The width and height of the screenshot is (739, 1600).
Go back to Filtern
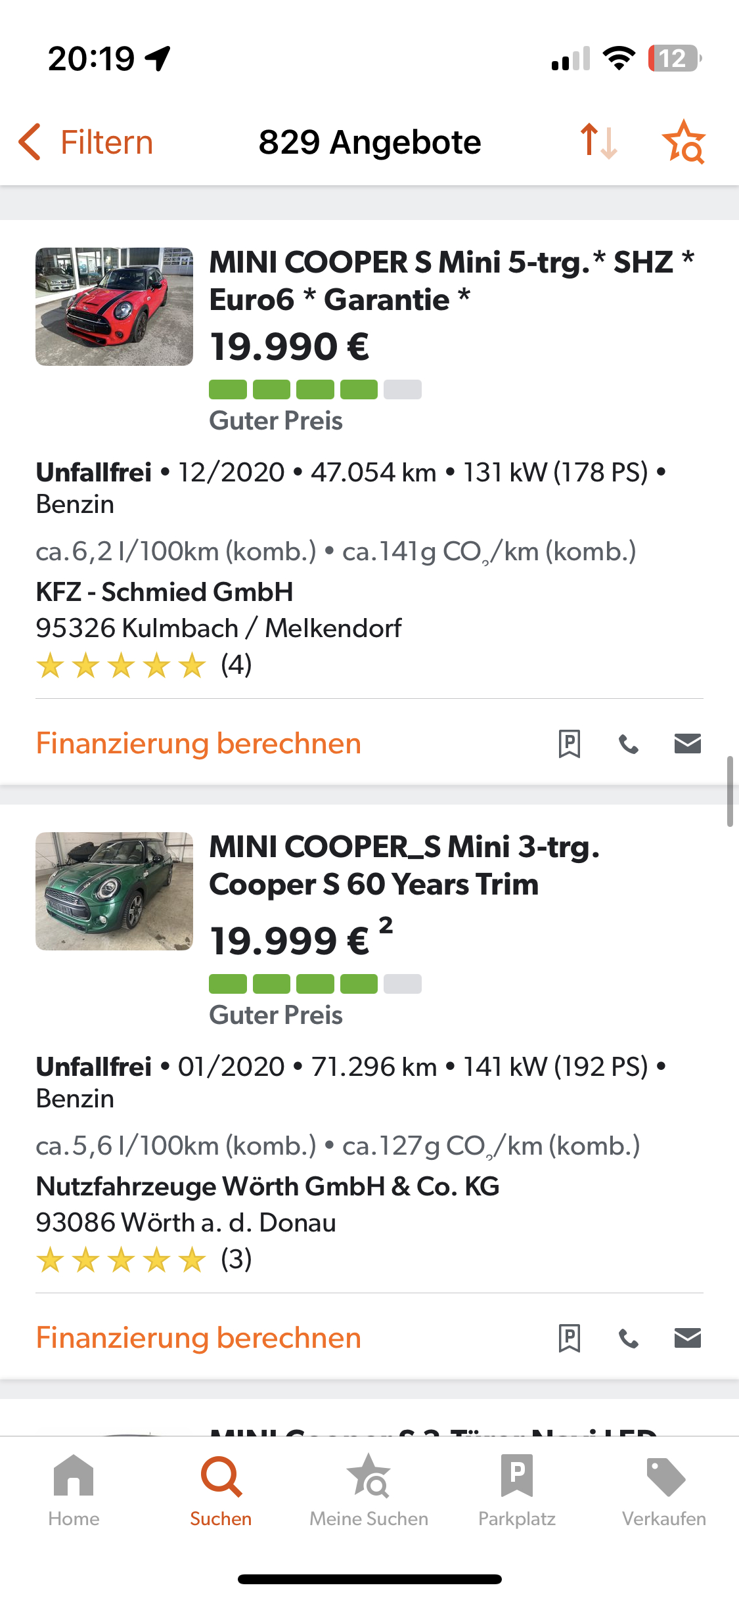tap(86, 142)
